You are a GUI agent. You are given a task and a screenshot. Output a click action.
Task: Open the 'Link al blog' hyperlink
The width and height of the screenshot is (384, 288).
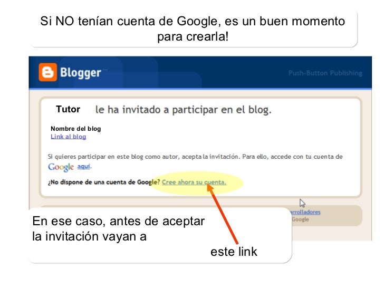[x=69, y=137]
